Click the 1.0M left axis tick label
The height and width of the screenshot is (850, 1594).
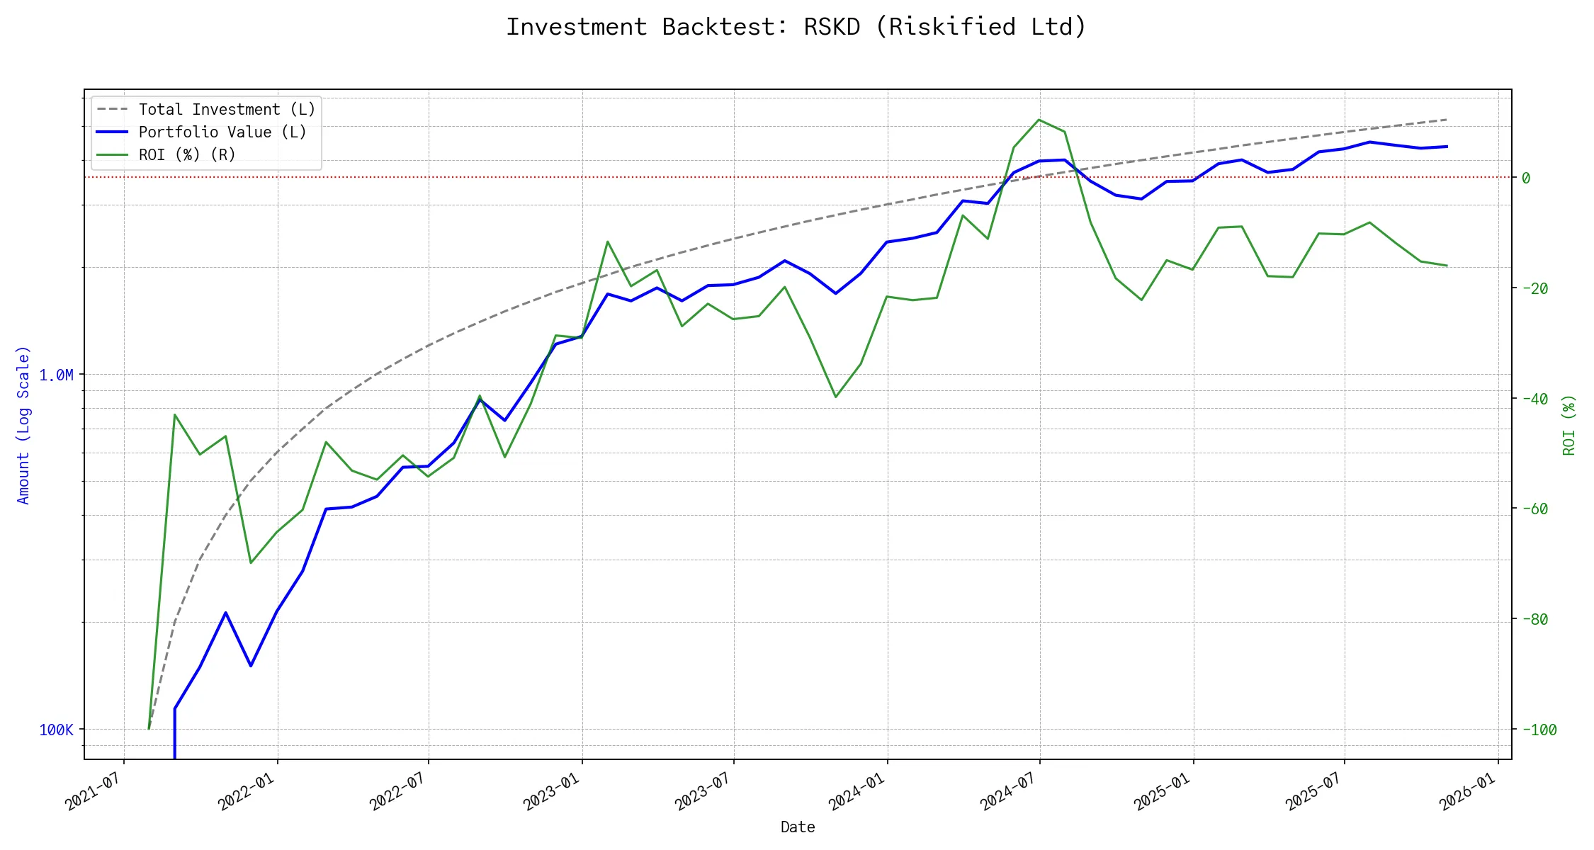(56, 375)
